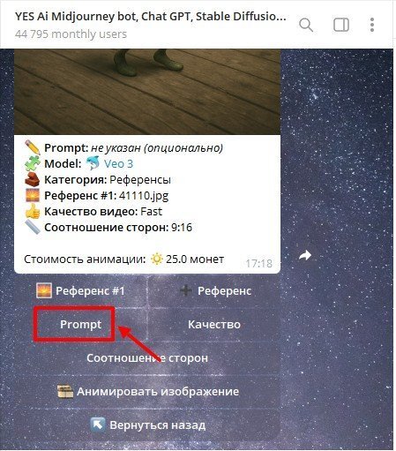Image resolution: width=396 pixels, height=451 pixels.
Task: Toggle the side panel icon in header
Action: (x=341, y=25)
